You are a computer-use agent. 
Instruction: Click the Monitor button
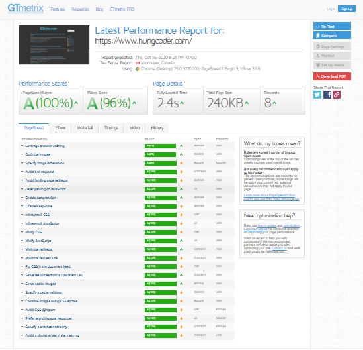coord(332,56)
